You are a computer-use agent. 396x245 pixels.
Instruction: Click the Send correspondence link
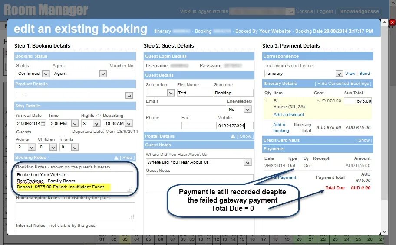tap(364, 74)
